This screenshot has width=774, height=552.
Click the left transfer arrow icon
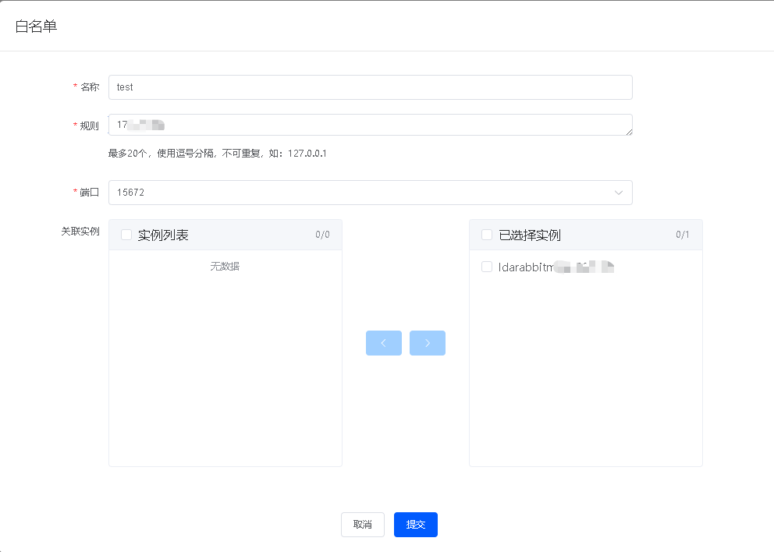383,342
